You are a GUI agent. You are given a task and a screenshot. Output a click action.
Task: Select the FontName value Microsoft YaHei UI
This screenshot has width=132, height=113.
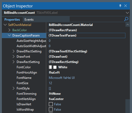pyautogui.click(x=62, y=78)
